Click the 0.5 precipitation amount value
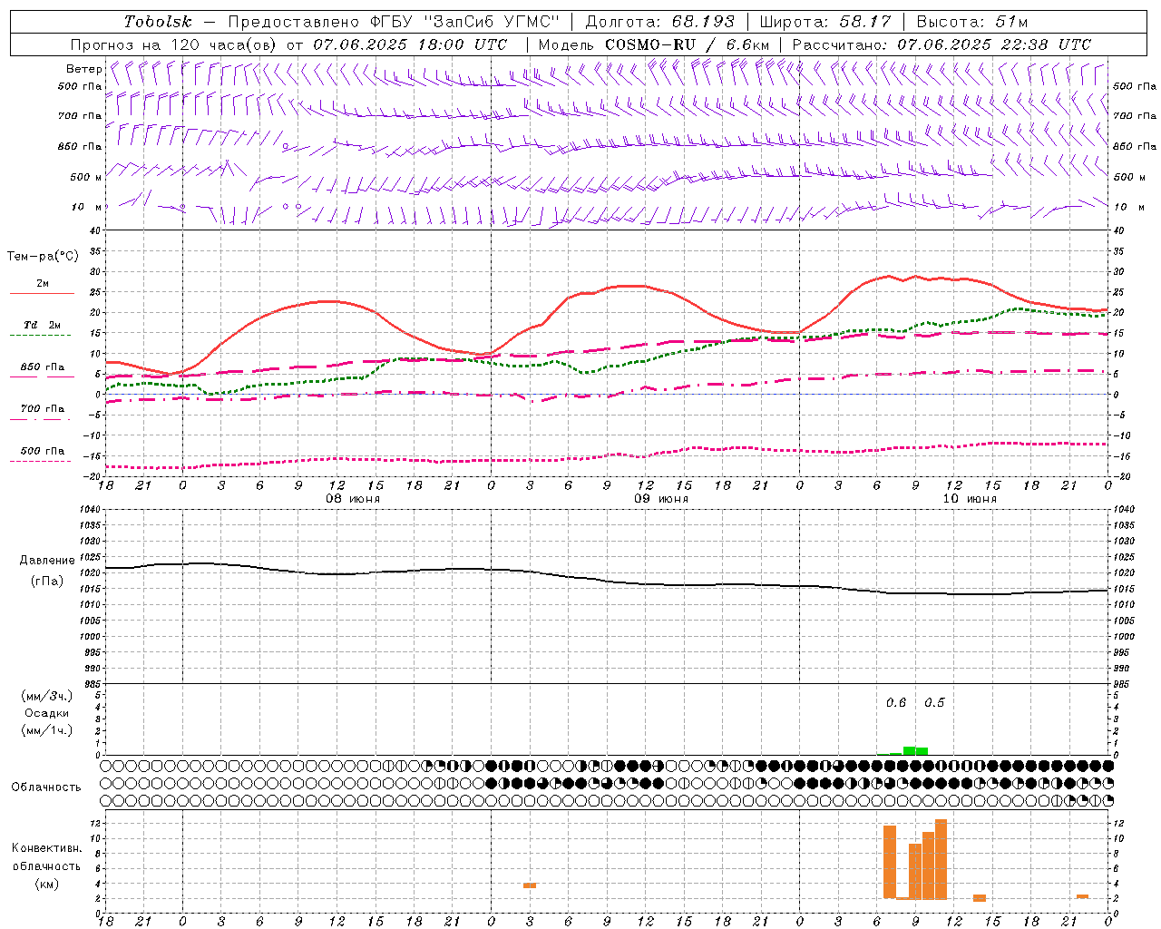1161x929 pixels. (934, 703)
